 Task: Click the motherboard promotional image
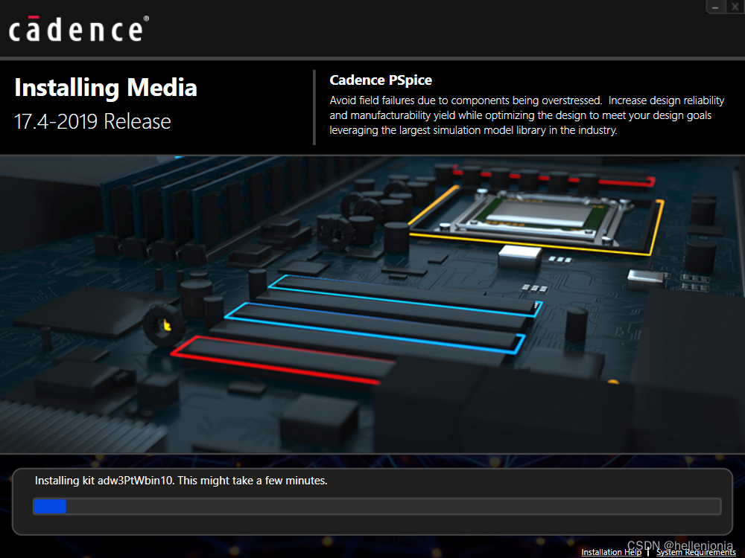(x=372, y=304)
